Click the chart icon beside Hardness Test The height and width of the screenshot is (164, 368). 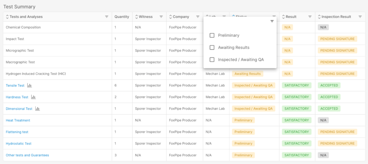[33, 97]
